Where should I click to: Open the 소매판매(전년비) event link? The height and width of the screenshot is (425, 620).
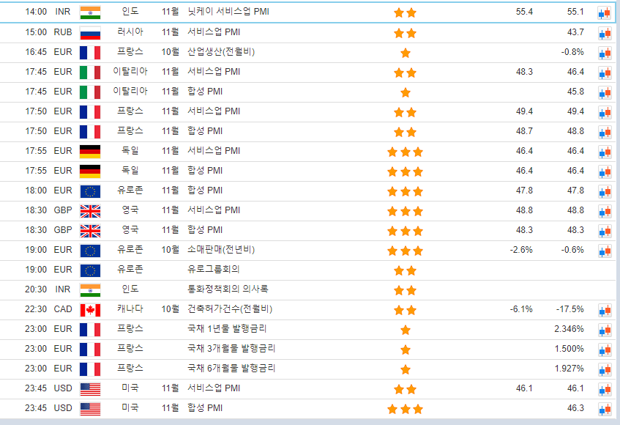[x=221, y=250]
